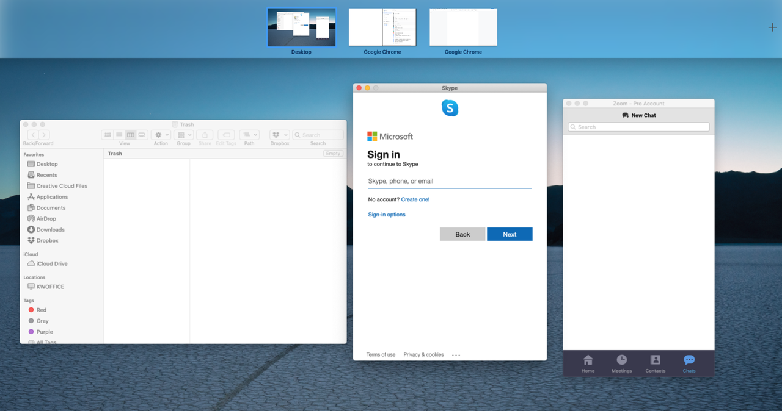Click the Empty button in Trash
Viewport: 782px width, 411px height.
pyautogui.click(x=333, y=154)
